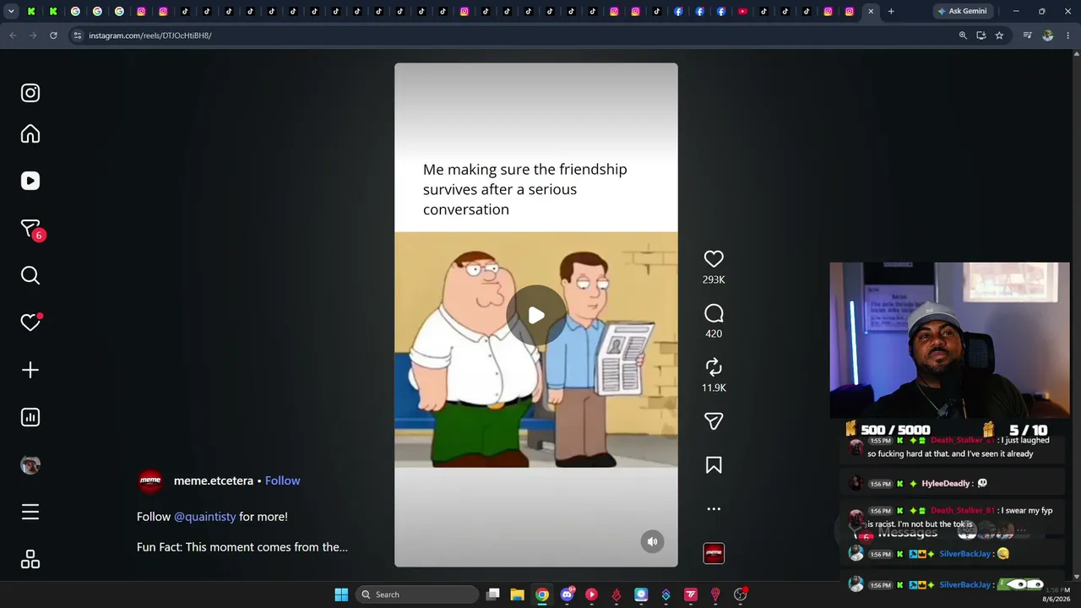This screenshot has height=608, width=1081.
Task: Click the Chrome icon in the taskbar
Action: [542, 594]
